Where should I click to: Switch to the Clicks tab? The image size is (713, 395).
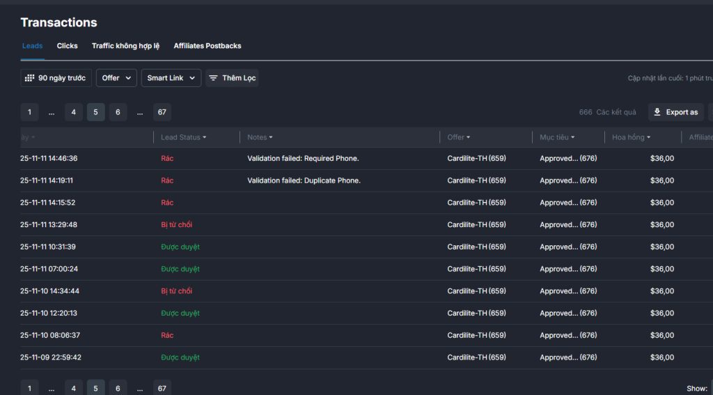coord(68,46)
